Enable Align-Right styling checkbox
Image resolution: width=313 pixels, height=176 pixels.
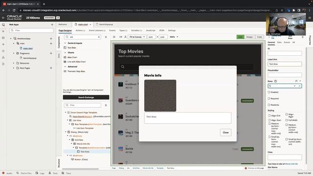click(287, 114)
